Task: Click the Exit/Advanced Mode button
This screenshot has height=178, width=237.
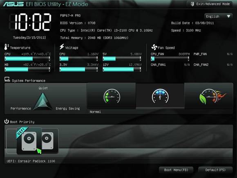Action: point(210,4)
